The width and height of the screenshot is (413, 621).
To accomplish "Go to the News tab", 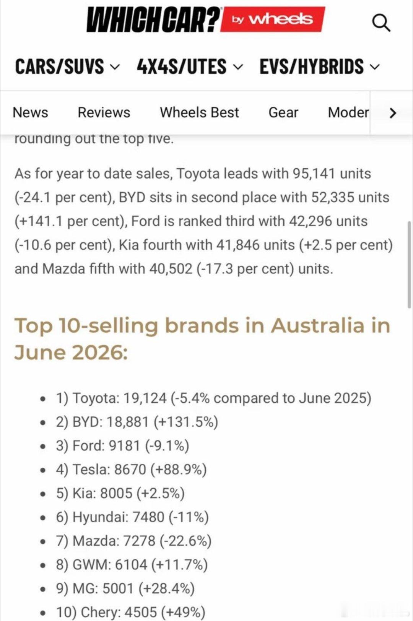I will [30, 112].
